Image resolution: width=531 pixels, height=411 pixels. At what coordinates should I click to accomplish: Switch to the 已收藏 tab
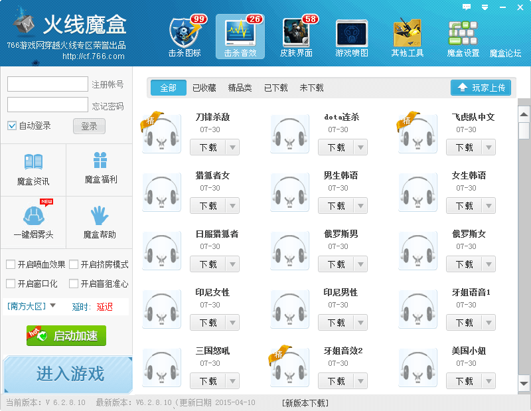click(204, 88)
